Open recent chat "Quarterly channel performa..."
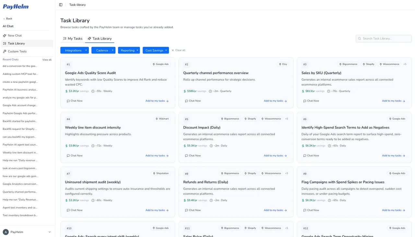This screenshot has width=415, height=237. click(x=20, y=192)
